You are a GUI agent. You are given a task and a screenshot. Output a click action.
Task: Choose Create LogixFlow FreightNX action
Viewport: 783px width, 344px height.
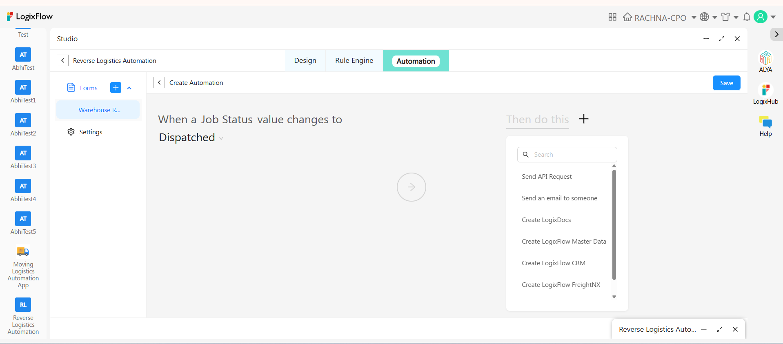coord(561,284)
